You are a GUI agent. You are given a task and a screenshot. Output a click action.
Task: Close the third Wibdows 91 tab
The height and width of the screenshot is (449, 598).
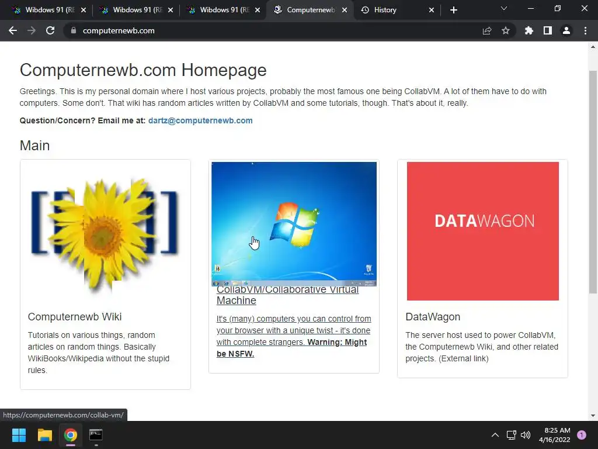pos(258,10)
